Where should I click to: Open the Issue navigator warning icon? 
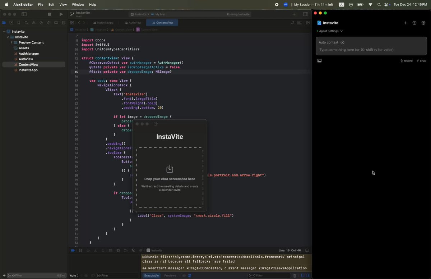click(34, 23)
